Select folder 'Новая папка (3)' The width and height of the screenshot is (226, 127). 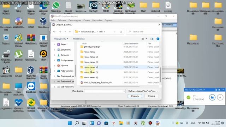tap(91, 62)
